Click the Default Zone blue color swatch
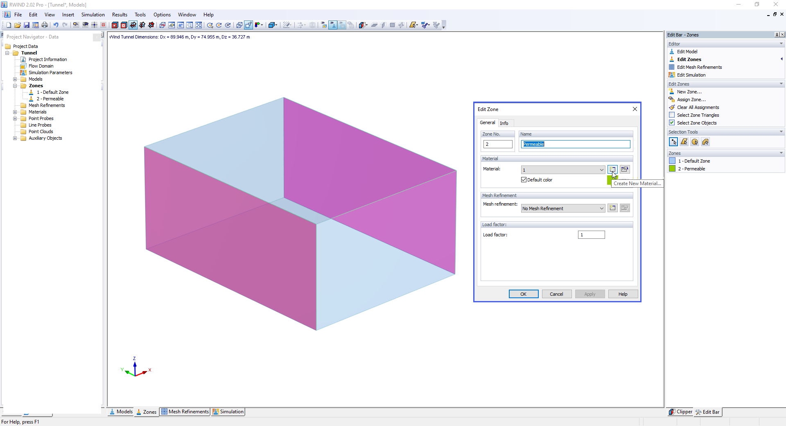Viewport: 786px width, 426px height. click(672, 161)
